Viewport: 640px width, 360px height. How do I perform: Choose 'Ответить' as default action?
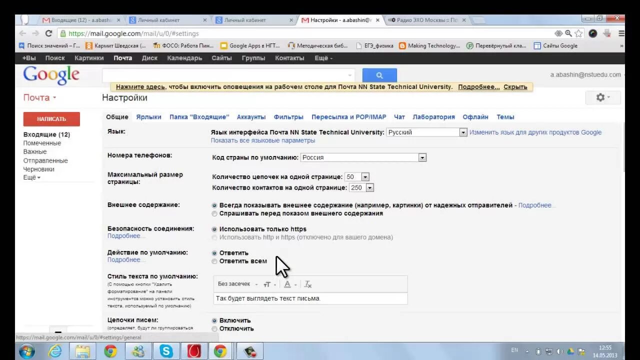point(214,253)
